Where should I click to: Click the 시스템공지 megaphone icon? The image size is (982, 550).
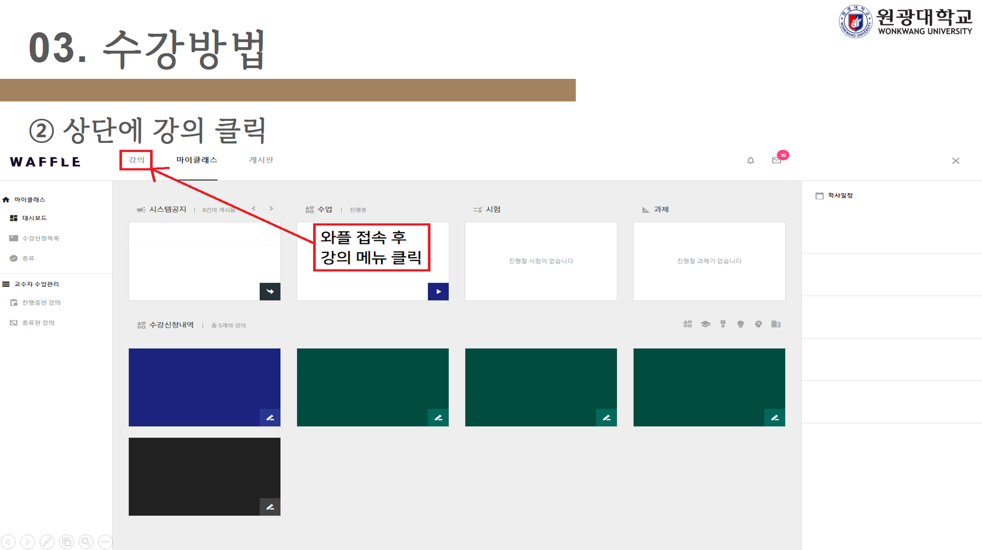141,209
